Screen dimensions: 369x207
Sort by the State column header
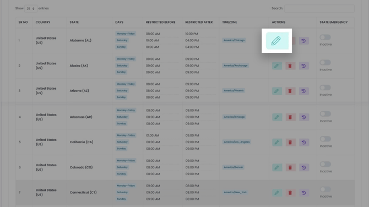click(74, 22)
